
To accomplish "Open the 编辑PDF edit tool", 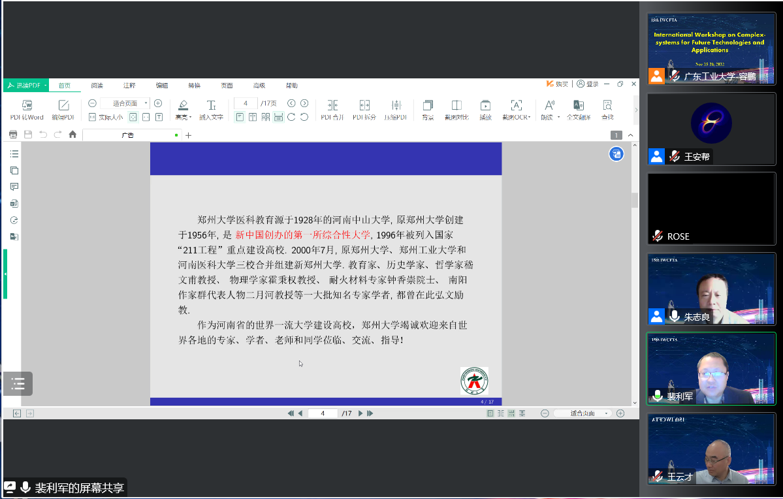I will (x=63, y=110).
